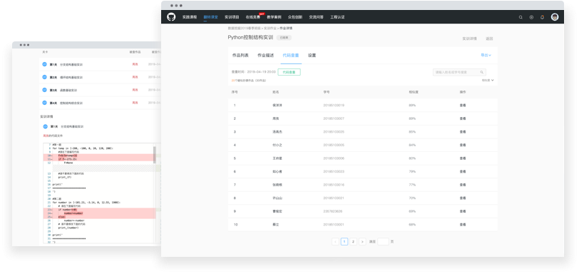Click the cat logo in navbar
579x274 pixels.
(171, 17)
